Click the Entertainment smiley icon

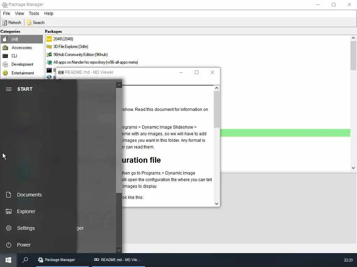click(5, 73)
